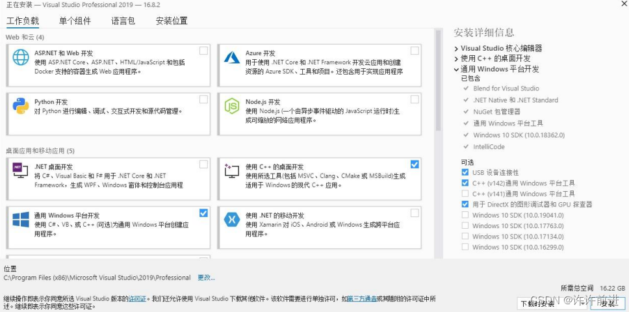
Task: Check the .NET 桌面开发 workload checkbox
Action: point(204,164)
